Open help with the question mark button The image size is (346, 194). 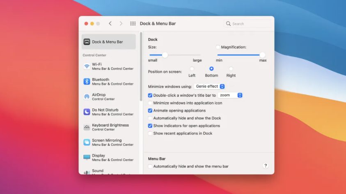(x=266, y=166)
